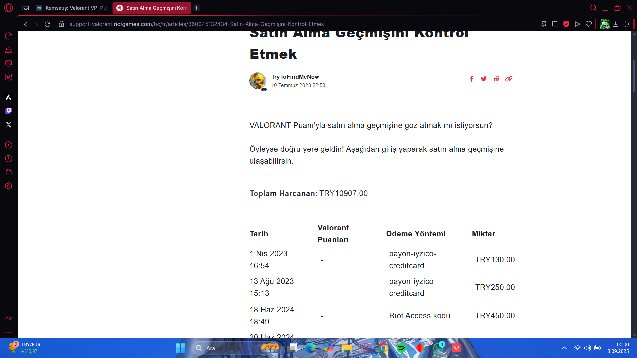Image resolution: width=637 pixels, height=358 pixels.
Task: Open Easy Setup sliders icon
Action: click(x=627, y=24)
